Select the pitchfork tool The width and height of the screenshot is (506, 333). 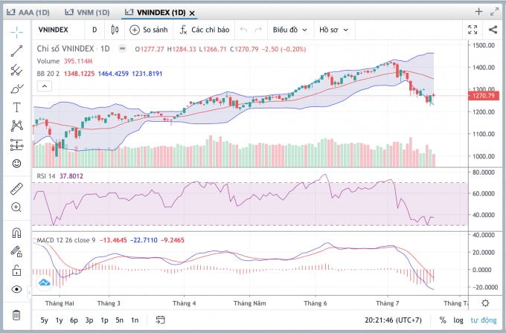[16, 70]
